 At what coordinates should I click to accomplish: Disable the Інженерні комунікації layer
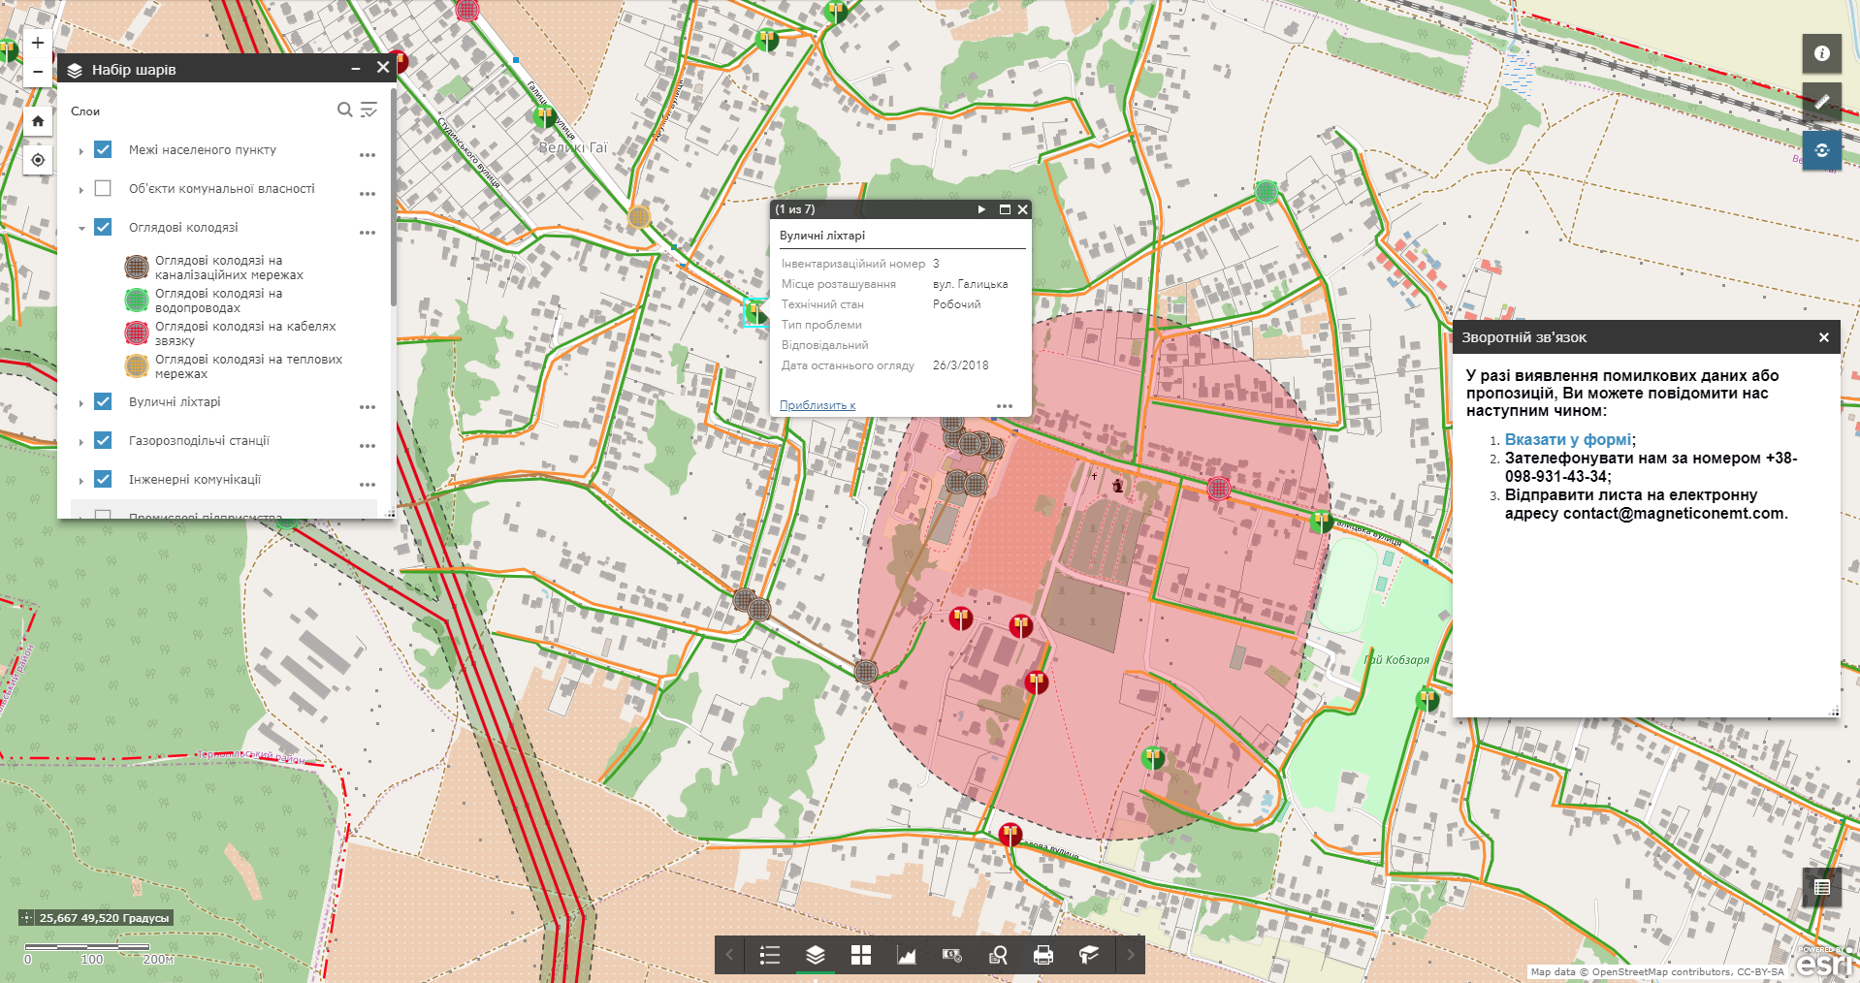(x=103, y=479)
